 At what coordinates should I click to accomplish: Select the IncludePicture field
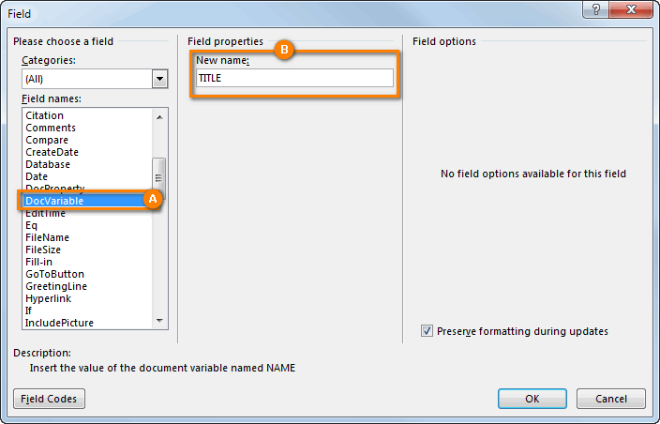pos(59,323)
